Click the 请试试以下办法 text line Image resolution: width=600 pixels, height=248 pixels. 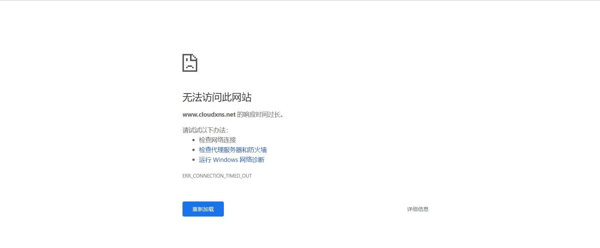click(205, 130)
